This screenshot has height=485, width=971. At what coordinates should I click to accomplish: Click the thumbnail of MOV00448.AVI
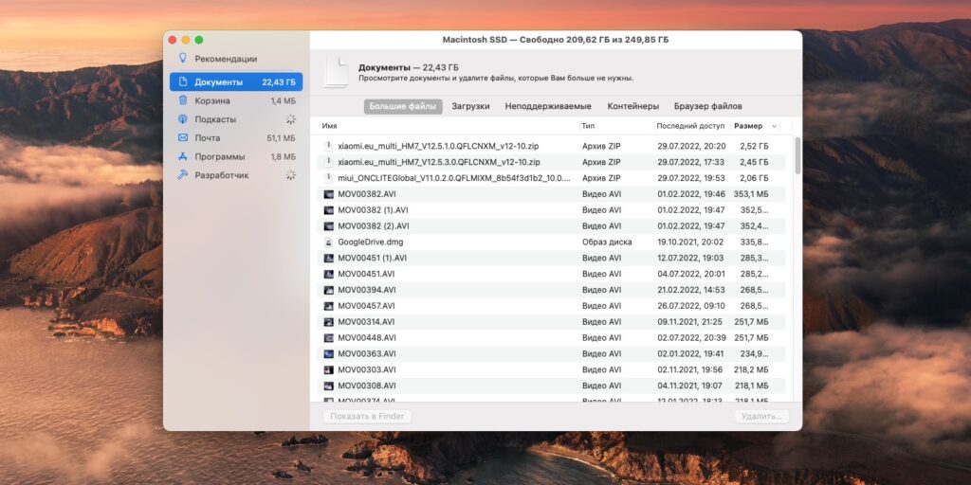[x=329, y=338]
